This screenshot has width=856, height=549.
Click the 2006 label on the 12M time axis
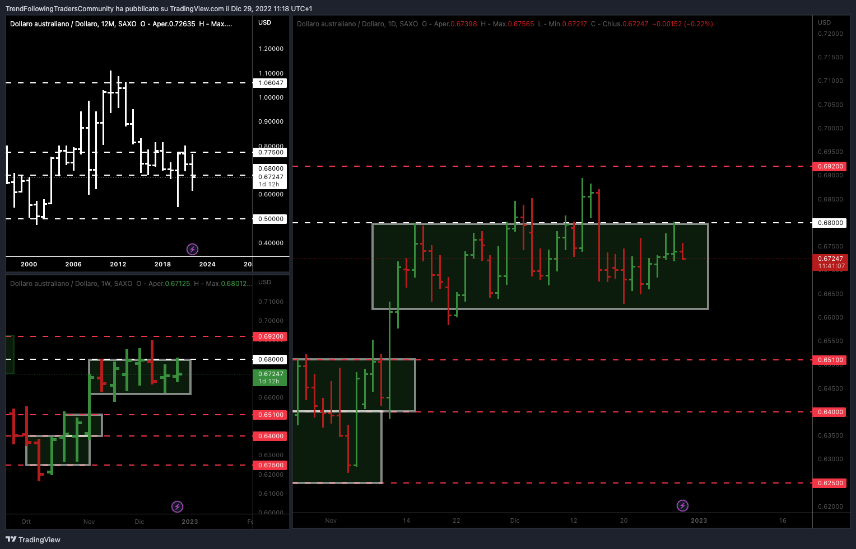coord(73,264)
